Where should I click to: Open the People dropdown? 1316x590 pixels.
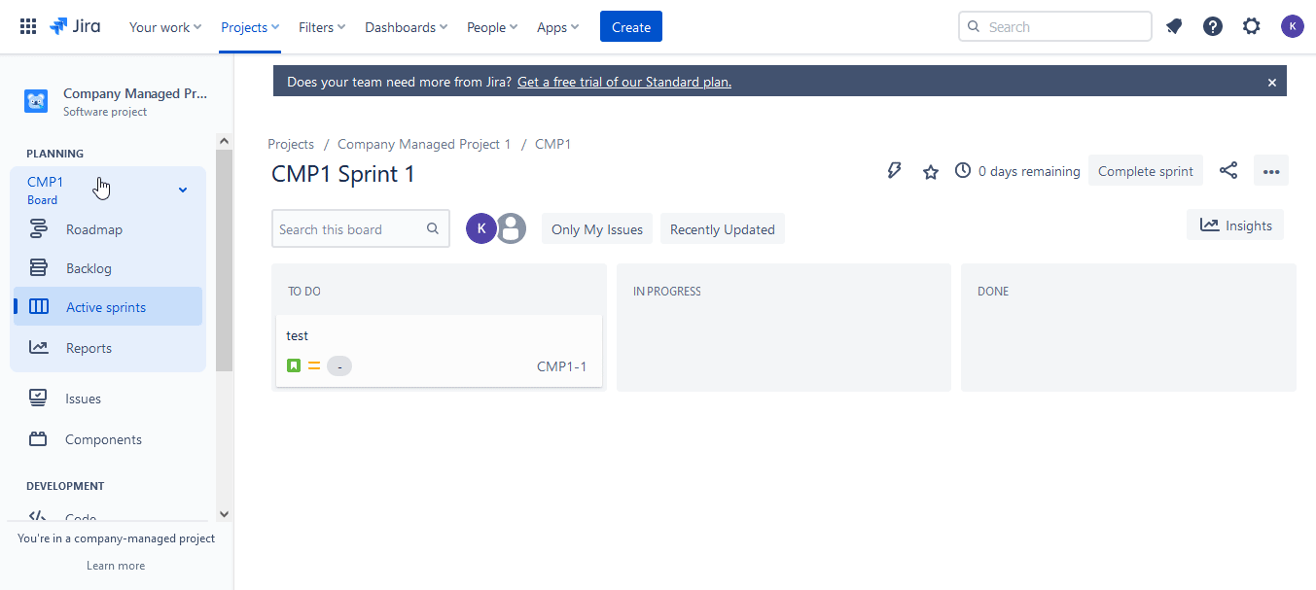point(492,27)
